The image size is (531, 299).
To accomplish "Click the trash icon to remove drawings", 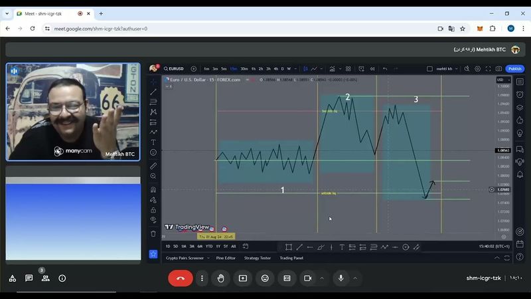I will click(153, 233).
